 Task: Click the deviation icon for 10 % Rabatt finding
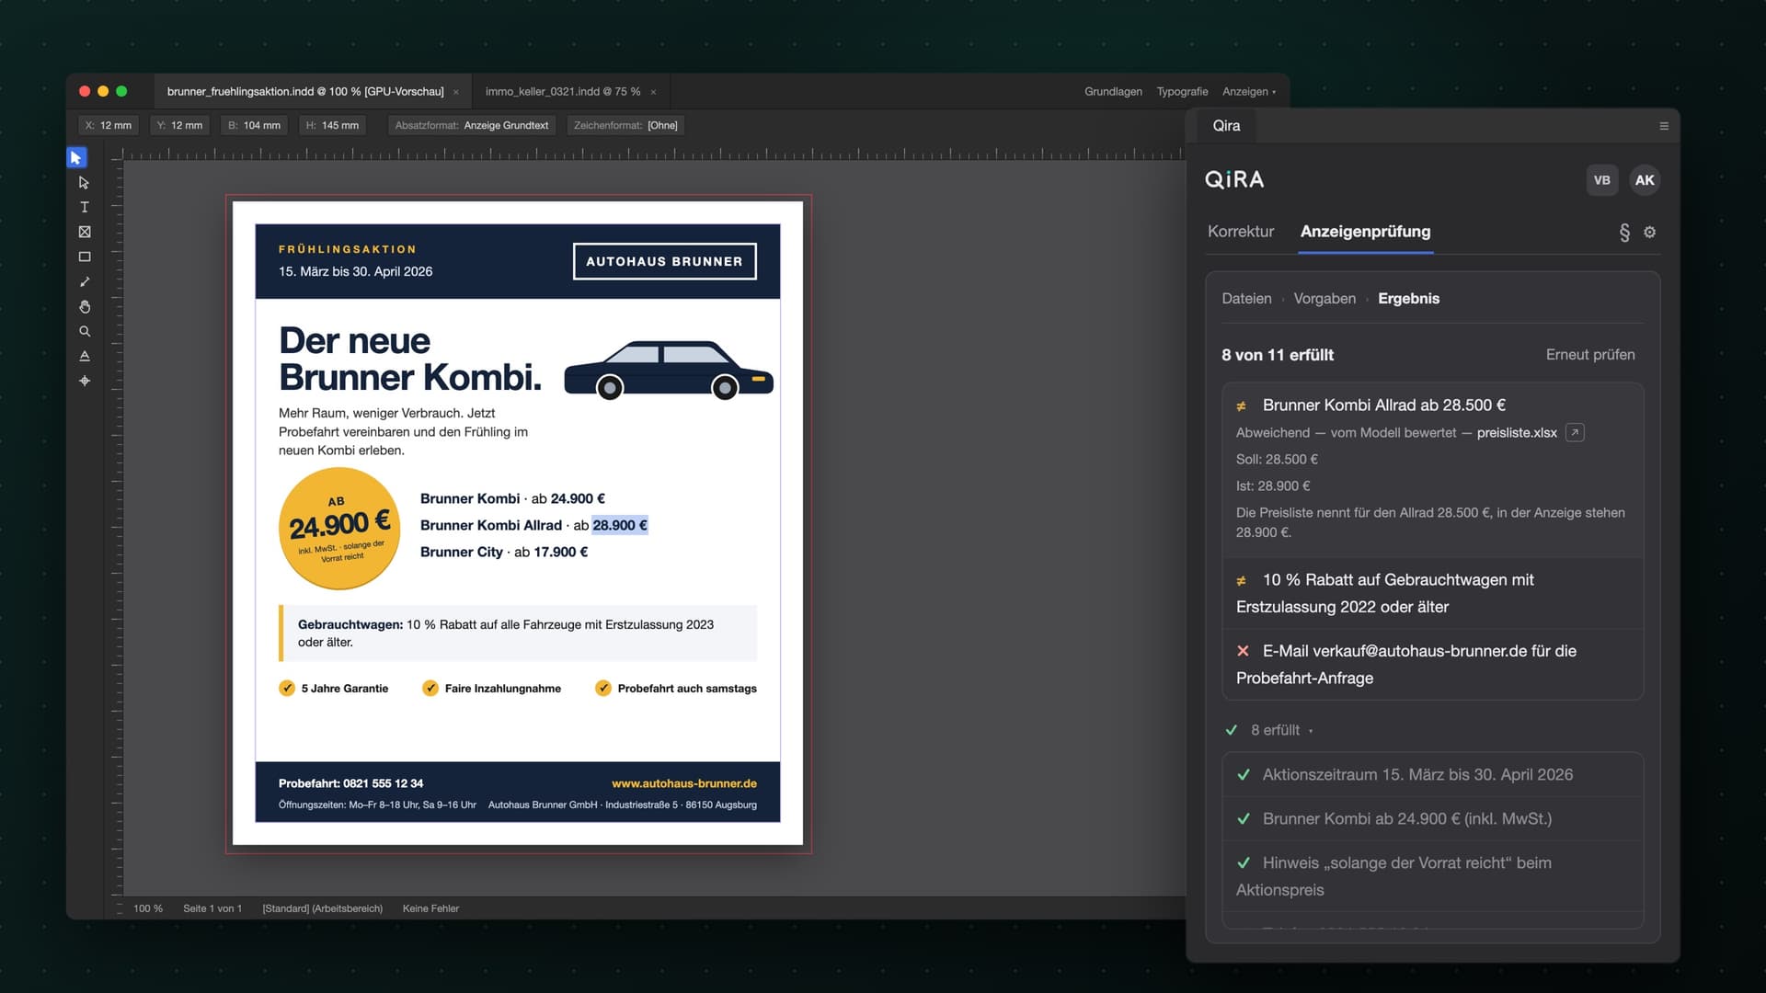click(x=1242, y=581)
